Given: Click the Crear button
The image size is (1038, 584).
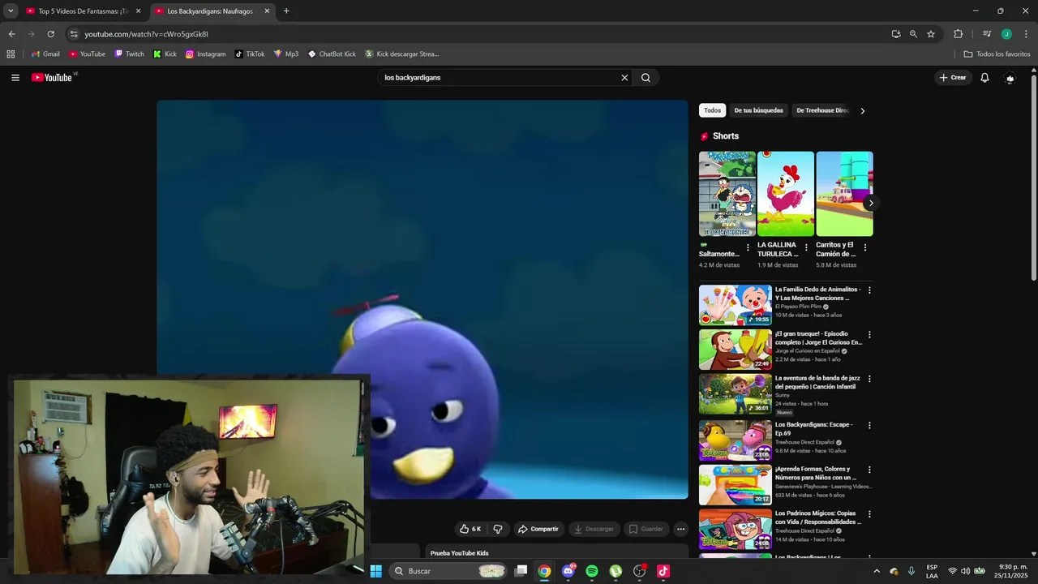Looking at the screenshot, I should (x=953, y=78).
